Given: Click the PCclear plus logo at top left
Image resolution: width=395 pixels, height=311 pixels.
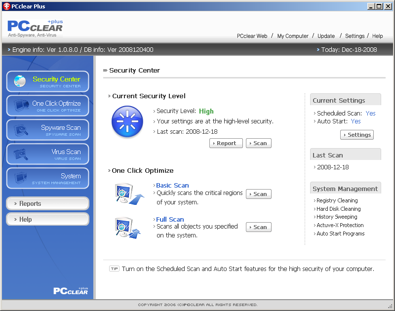Looking at the screenshot, I should click(35, 28).
